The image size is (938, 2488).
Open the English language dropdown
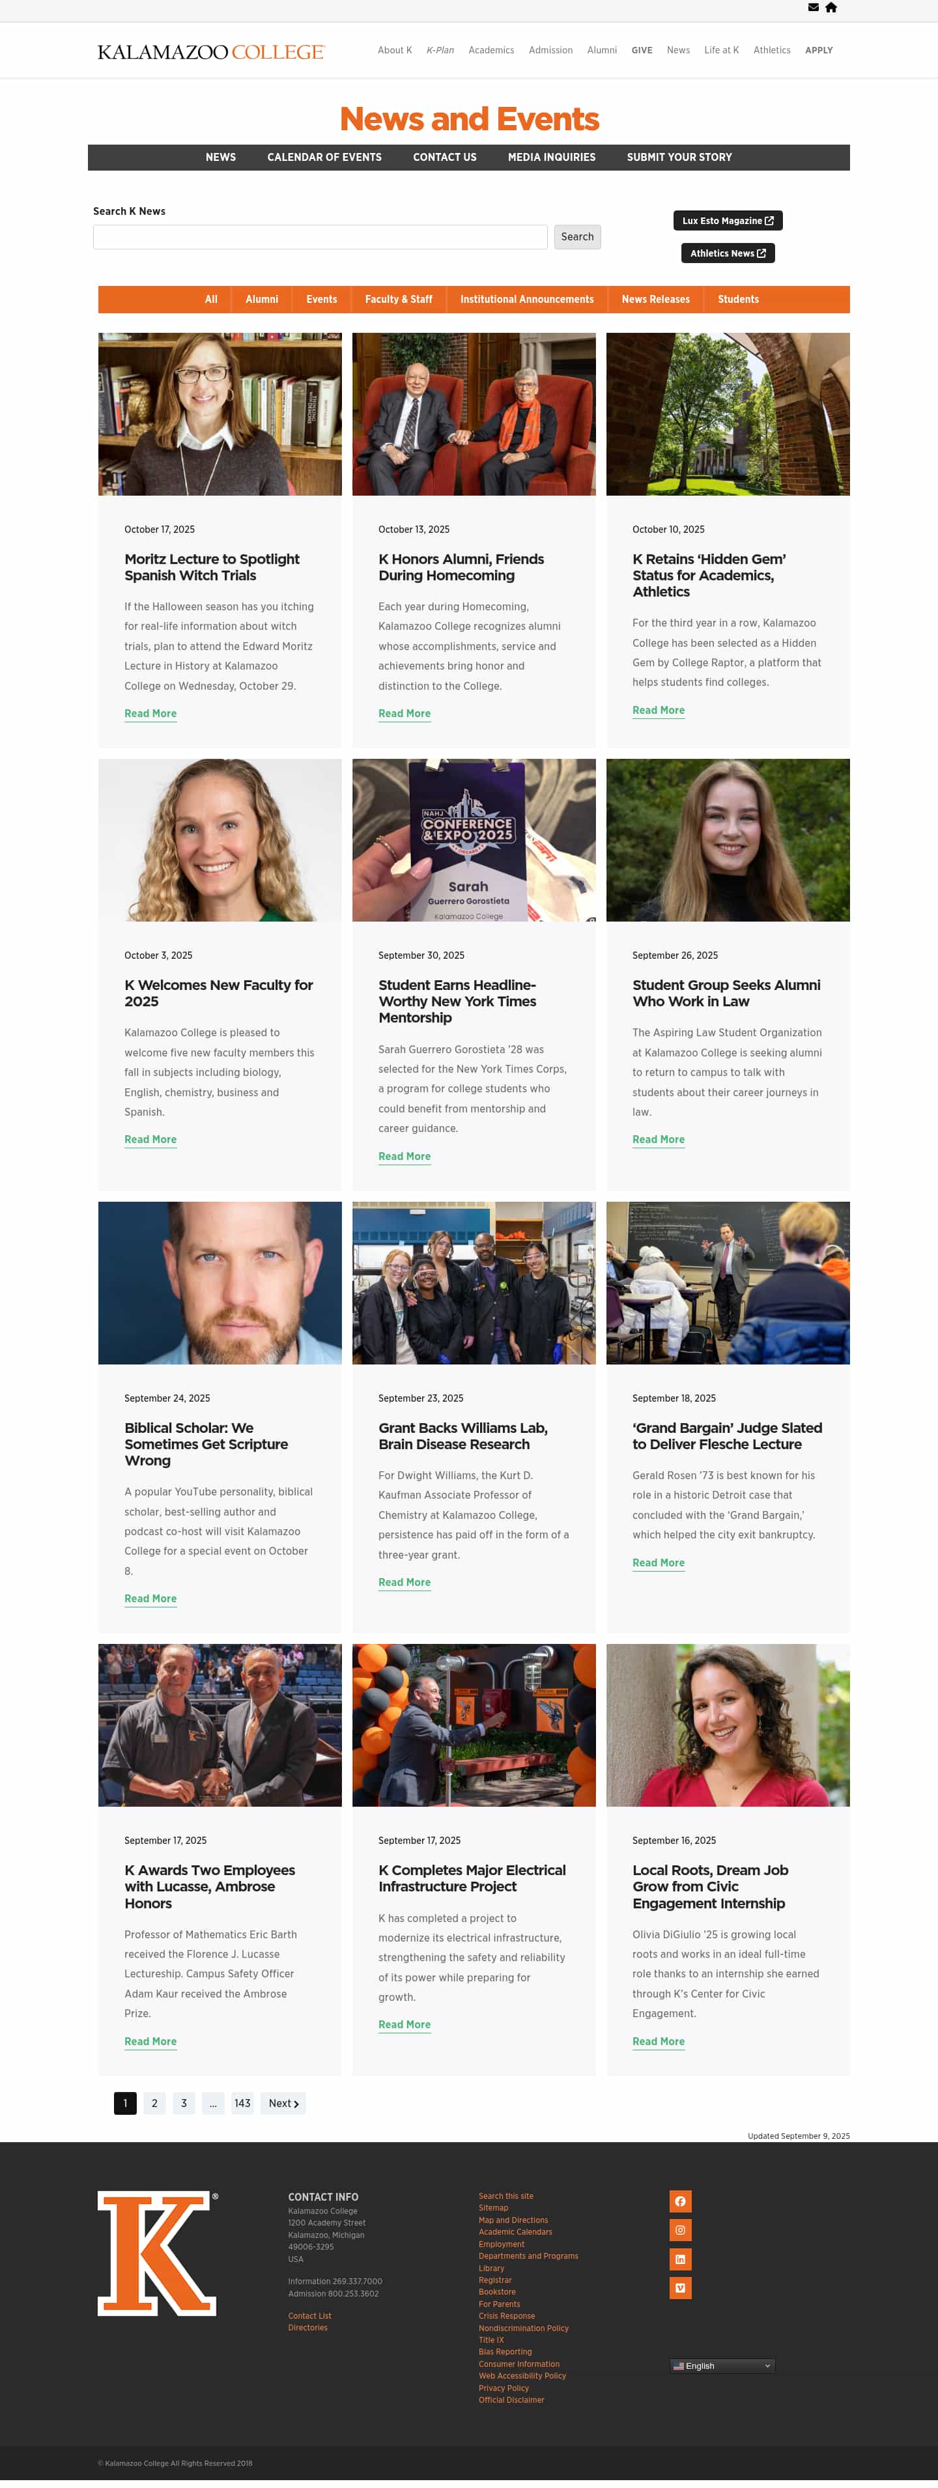click(x=722, y=2366)
